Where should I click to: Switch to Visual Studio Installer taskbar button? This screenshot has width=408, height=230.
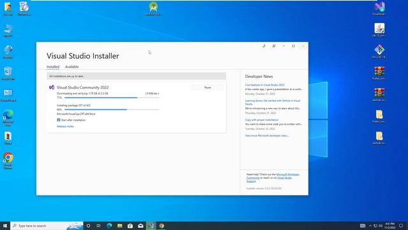coord(151,226)
